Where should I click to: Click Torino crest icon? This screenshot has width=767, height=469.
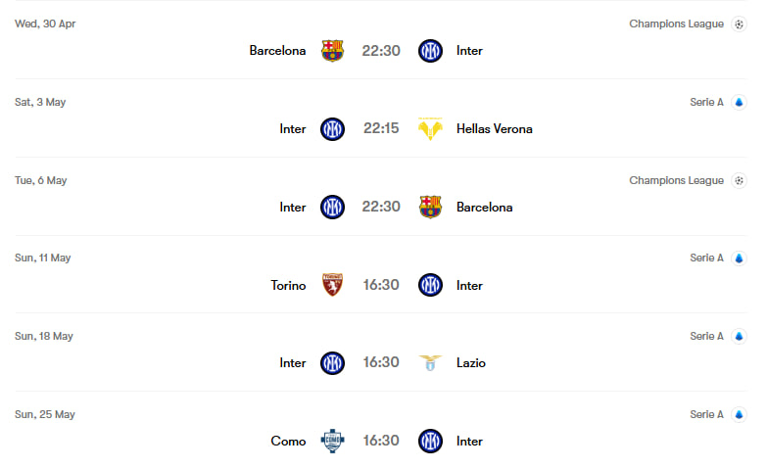[332, 285]
